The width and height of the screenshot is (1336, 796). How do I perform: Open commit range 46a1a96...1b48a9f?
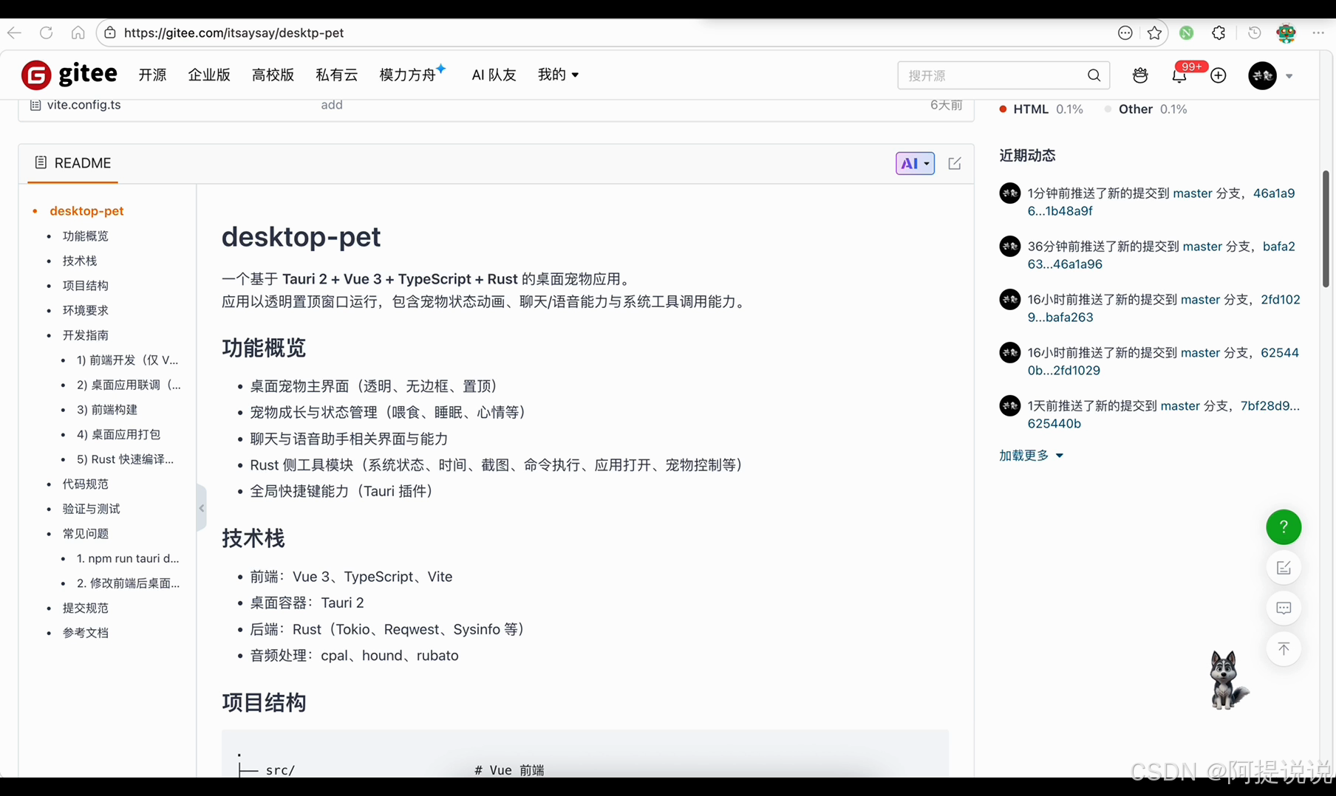click(1161, 202)
